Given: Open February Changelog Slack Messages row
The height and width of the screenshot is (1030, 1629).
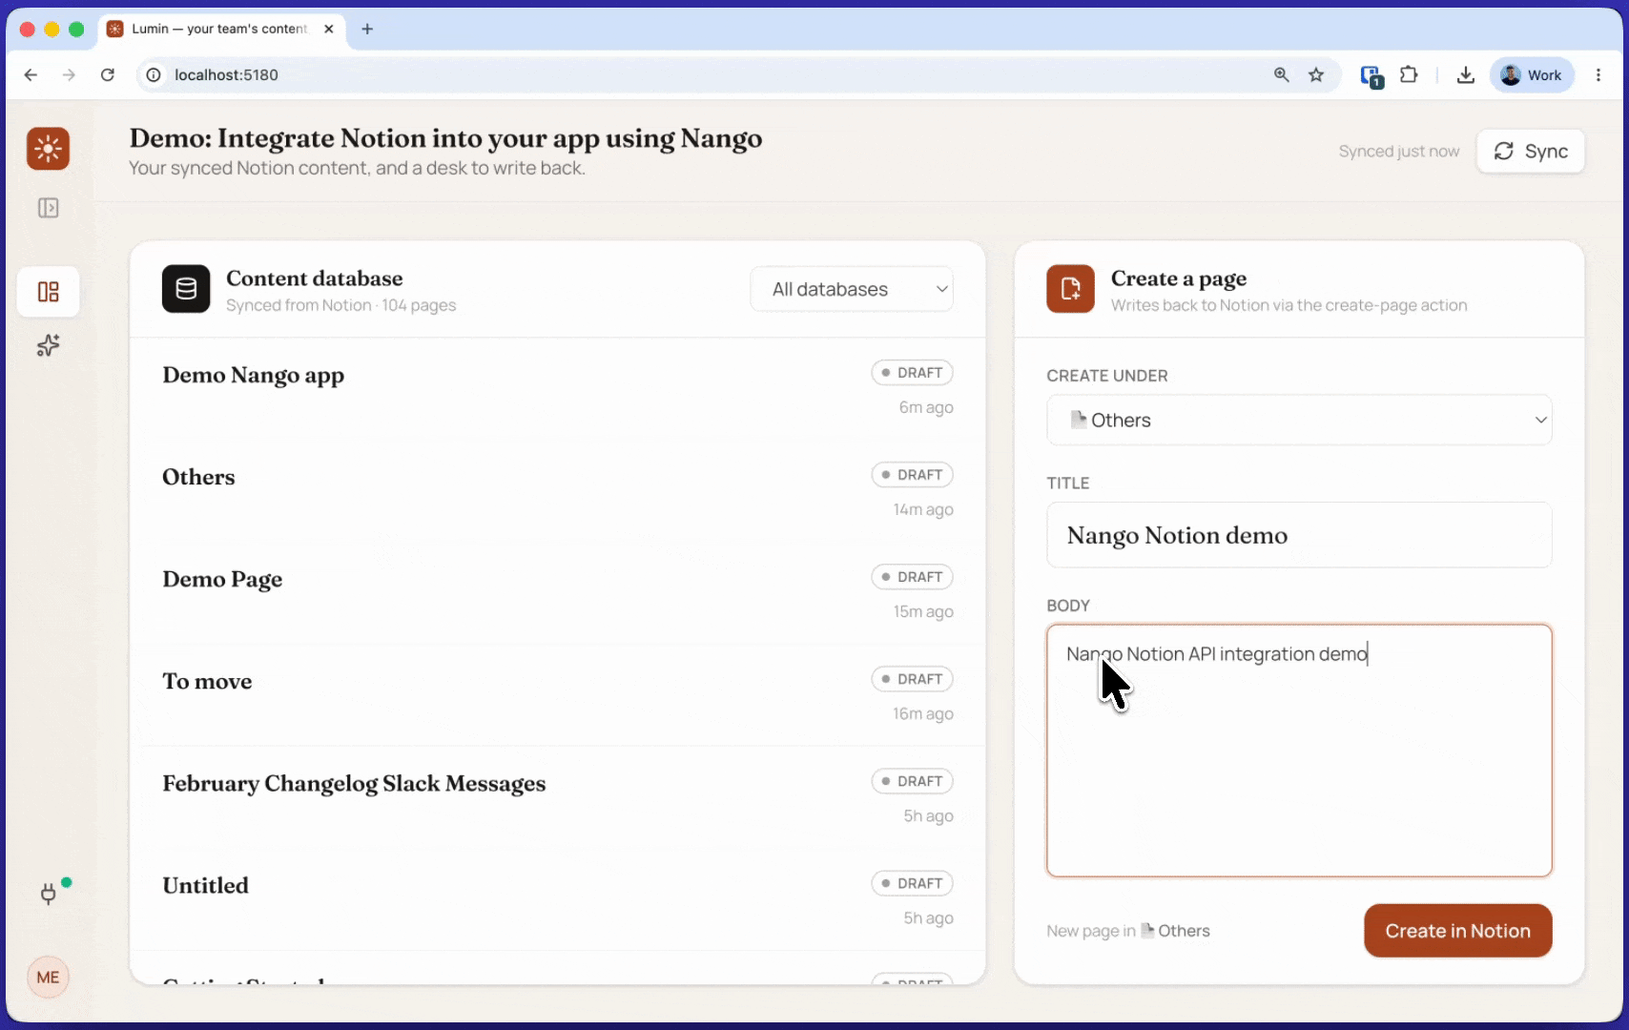Looking at the screenshot, I should [558, 797].
